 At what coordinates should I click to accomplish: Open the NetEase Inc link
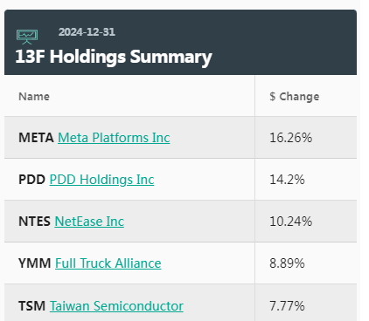(x=89, y=222)
